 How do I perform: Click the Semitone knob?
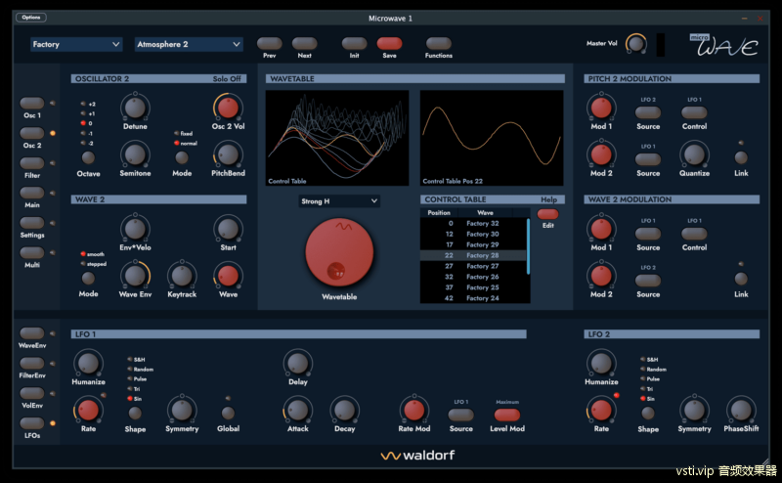(x=135, y=154)
